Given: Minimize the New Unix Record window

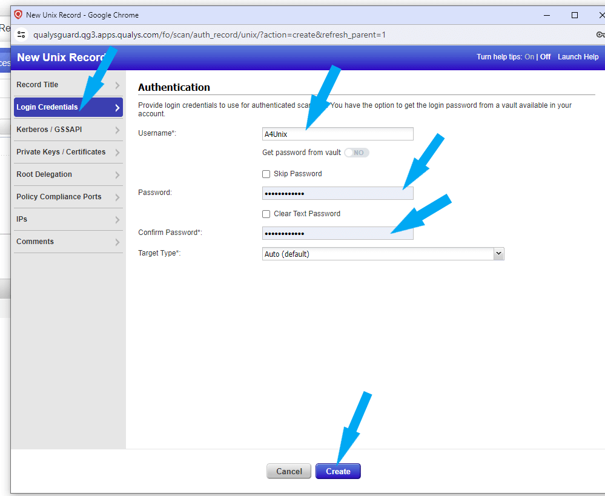Looking at the screenshot, I should pos(547,15).
